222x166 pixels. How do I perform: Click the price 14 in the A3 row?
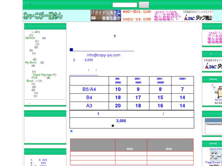point(182,106)
